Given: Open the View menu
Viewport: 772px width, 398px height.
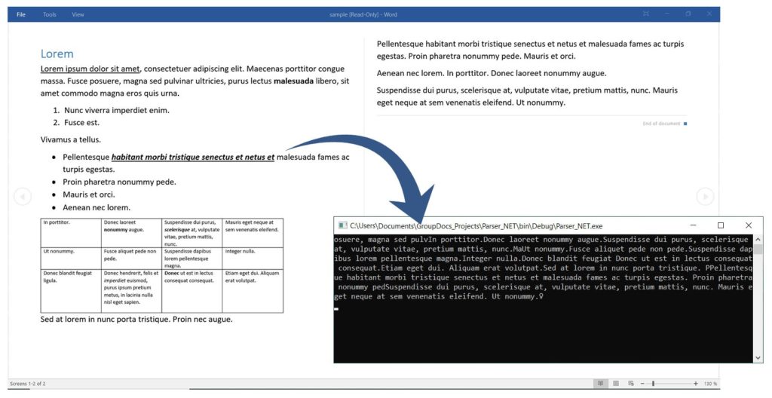Looking at the screenshot, I should click(78, 14).
